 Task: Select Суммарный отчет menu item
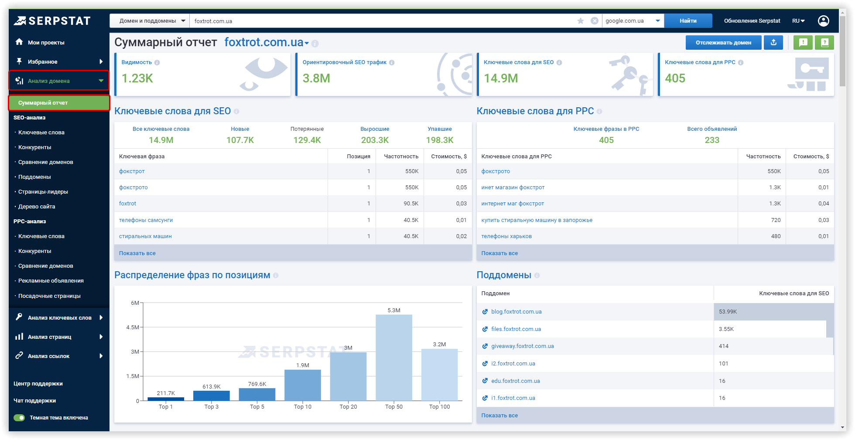click(x=59, y=103)
